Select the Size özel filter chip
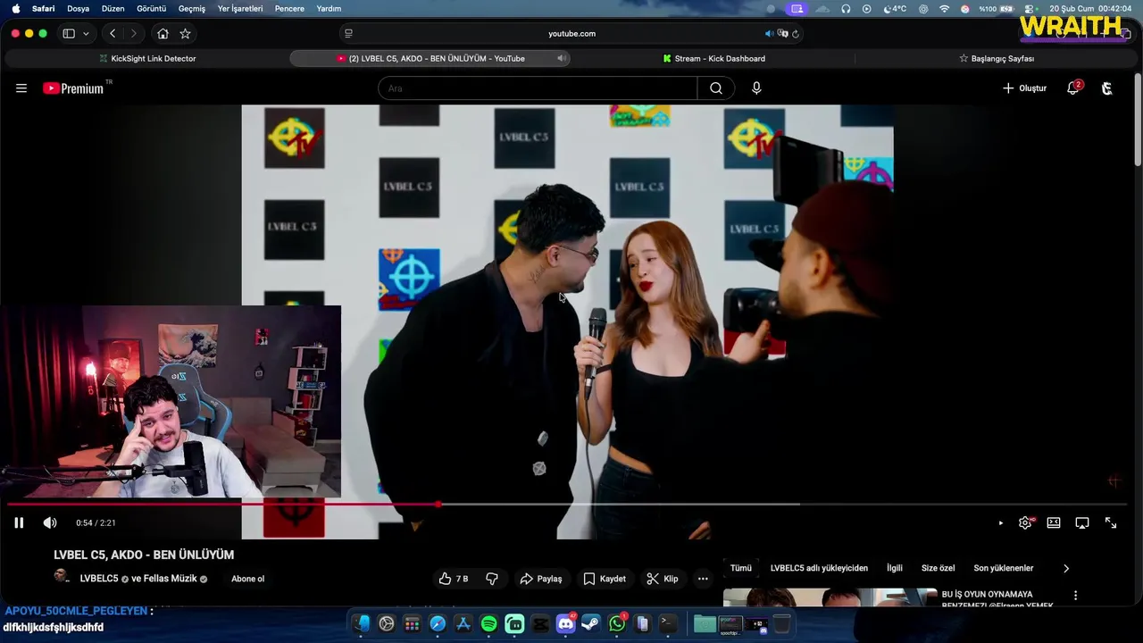1143x643 pixels. click(x=938, y=568)
